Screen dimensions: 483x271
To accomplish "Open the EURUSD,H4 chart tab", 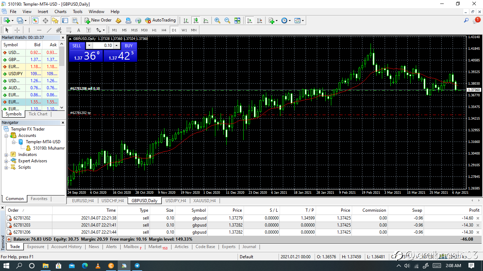I will tap(83, 201).
